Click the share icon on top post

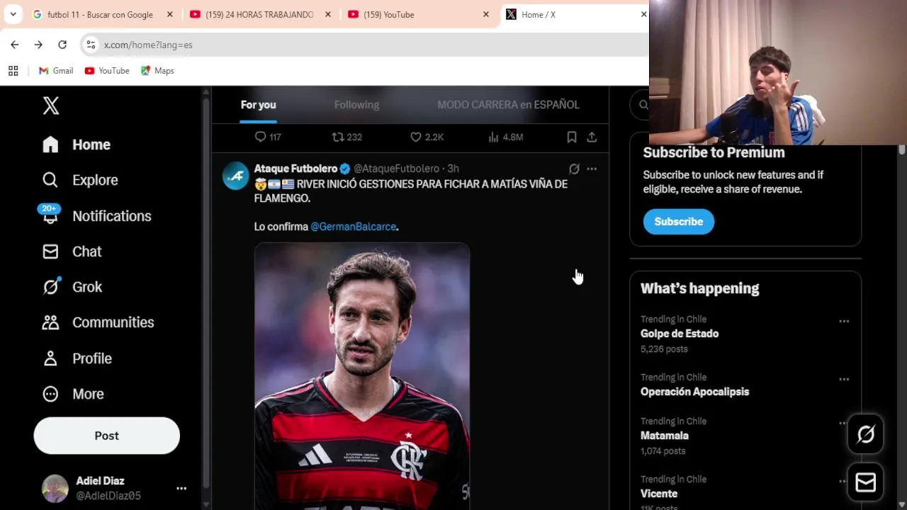(x=592, y=137)
